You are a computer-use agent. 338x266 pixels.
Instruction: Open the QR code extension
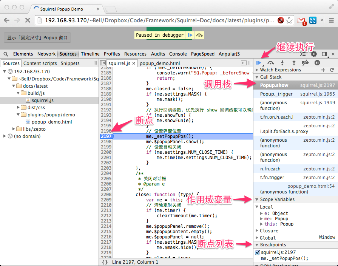pyautogui.click(x=313, y=20)
